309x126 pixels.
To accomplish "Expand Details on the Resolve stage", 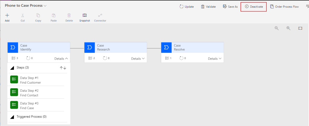I will click(x=215, y=58).
